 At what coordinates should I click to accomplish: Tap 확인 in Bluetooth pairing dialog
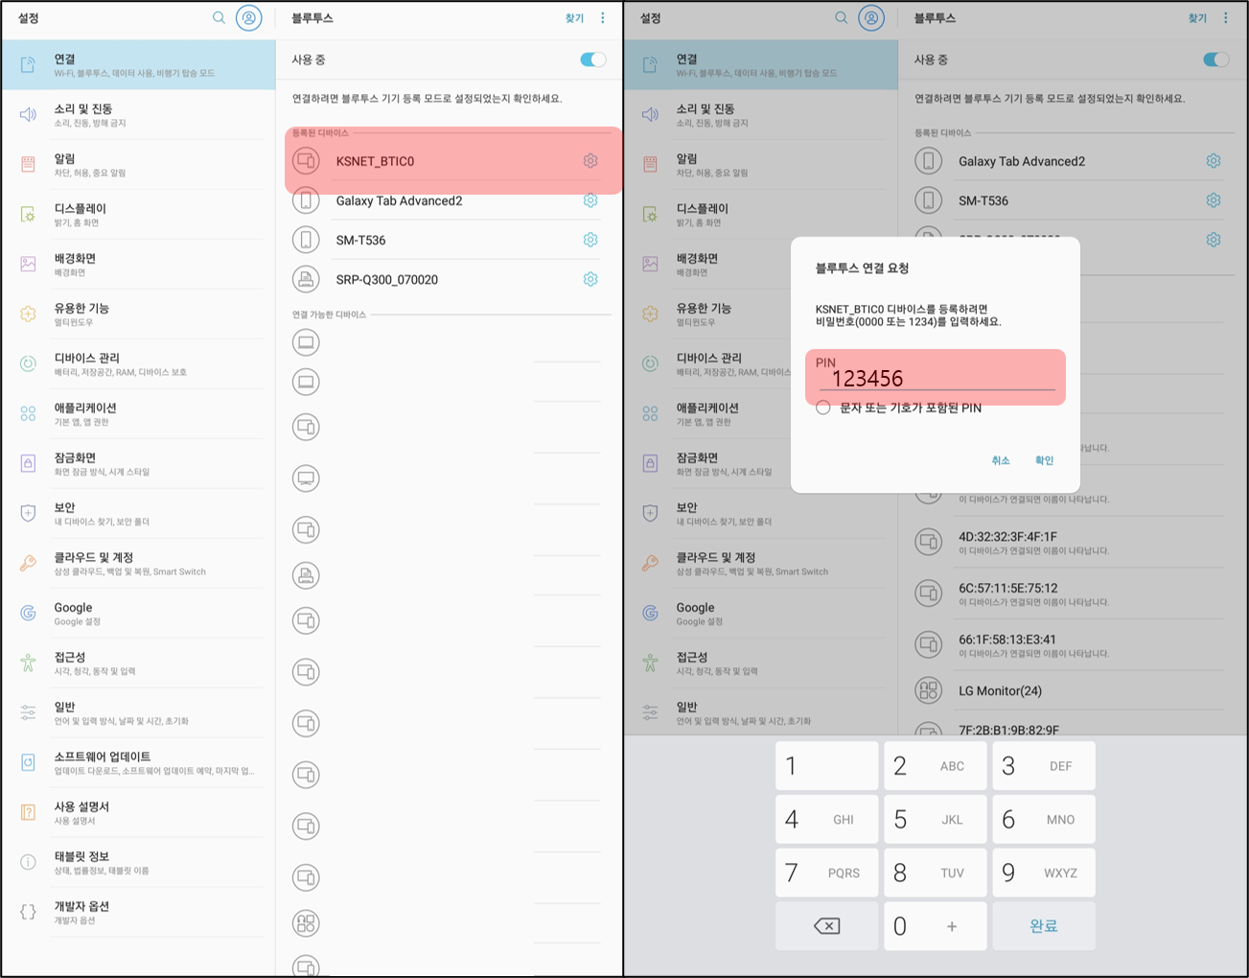[1045, 460]
